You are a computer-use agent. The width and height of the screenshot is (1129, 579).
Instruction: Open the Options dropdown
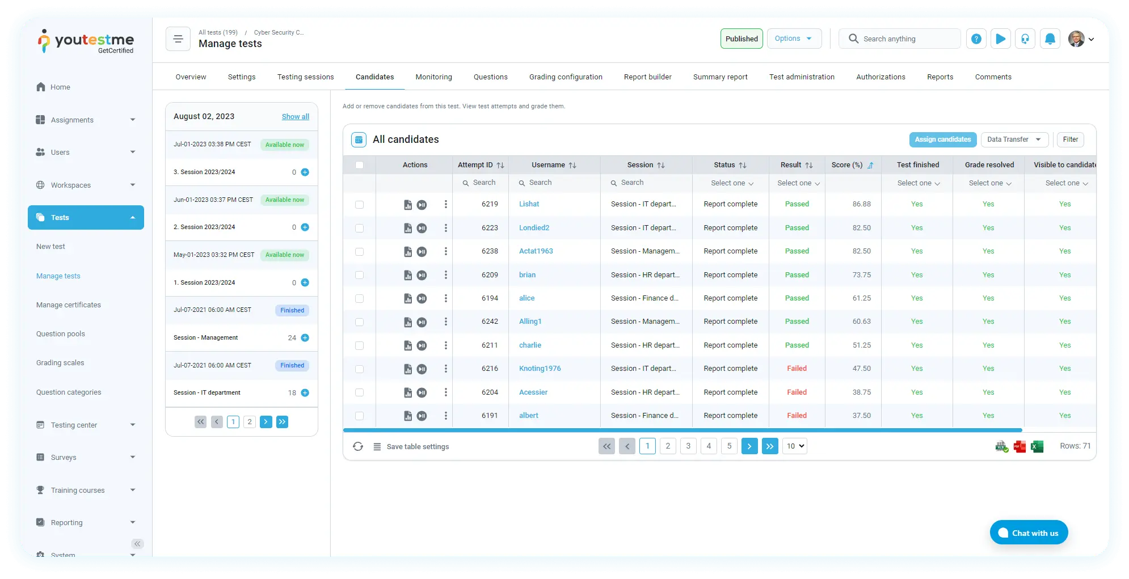(x=794, y=39)
